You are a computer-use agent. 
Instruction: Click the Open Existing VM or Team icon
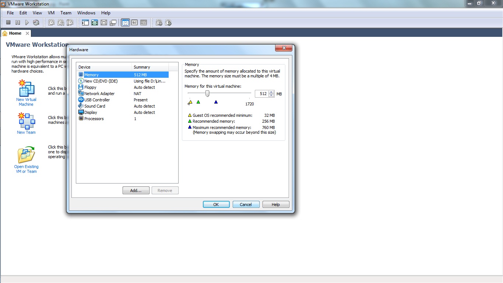[x=26, y=155]
